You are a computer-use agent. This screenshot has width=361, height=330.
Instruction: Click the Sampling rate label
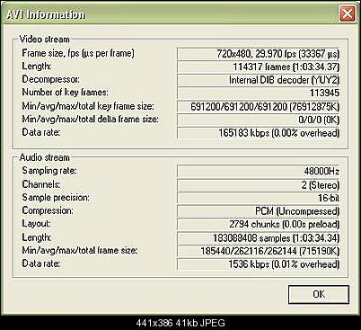49,171
